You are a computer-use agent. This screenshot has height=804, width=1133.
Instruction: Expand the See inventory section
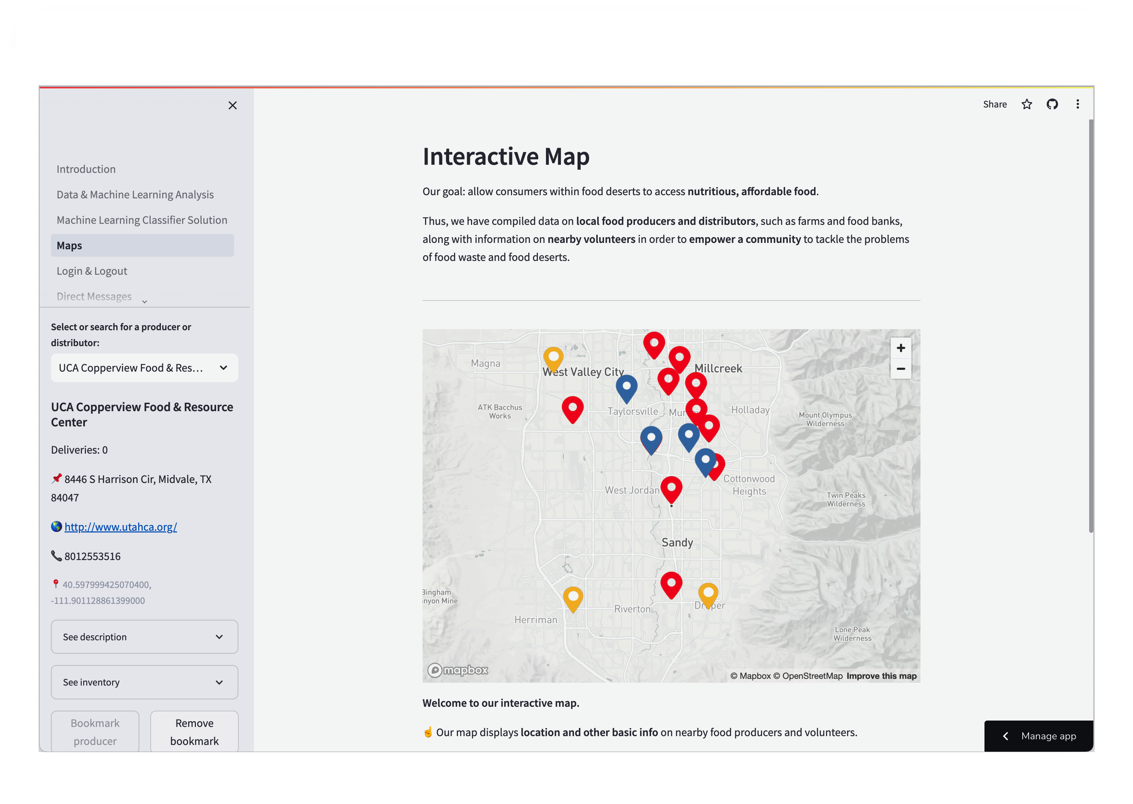coord(144,682)
